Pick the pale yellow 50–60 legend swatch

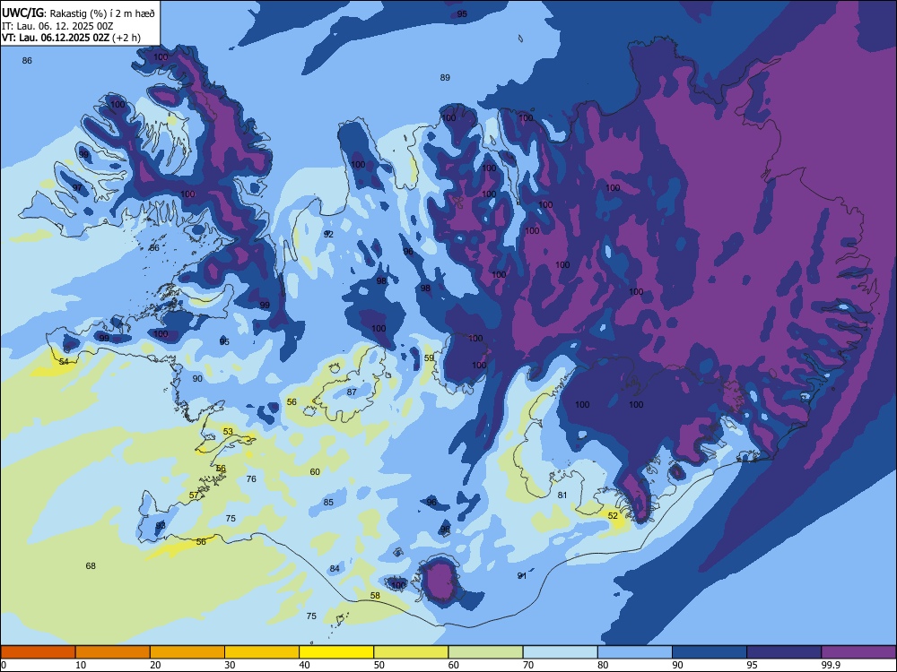(411, 652)
